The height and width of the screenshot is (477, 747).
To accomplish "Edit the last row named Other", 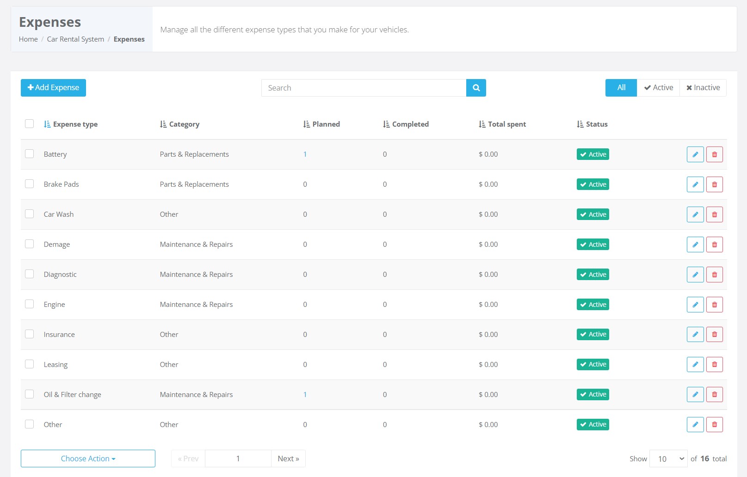I will click(695, 425).
